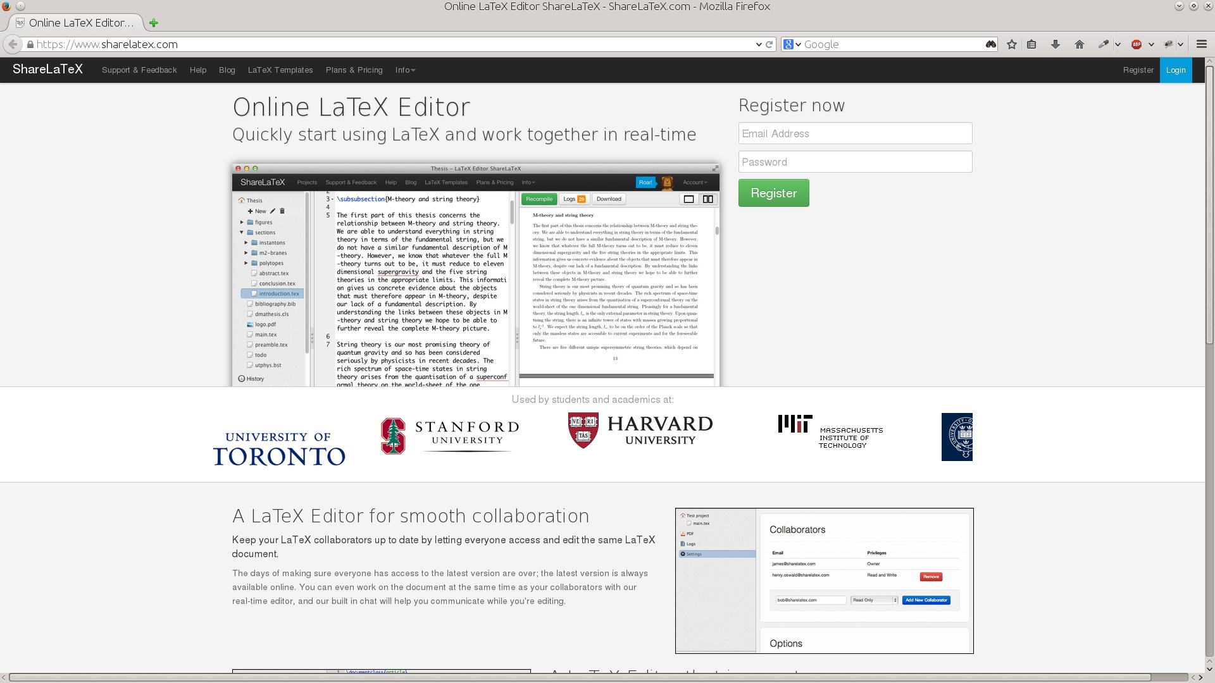Go back using the Firefox back arrow
The width and height of the screenshot is (1215, 683).
point(13,44)
